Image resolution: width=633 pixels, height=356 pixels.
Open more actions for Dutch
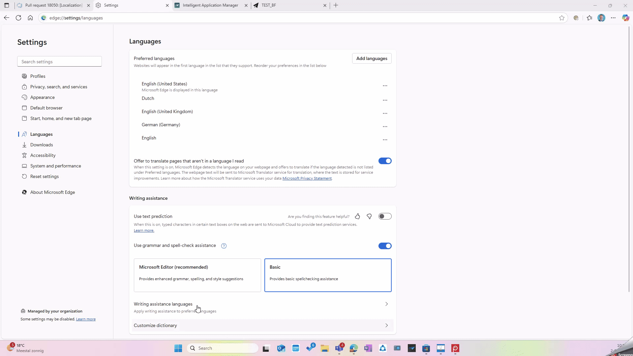(x=385, y=100)
